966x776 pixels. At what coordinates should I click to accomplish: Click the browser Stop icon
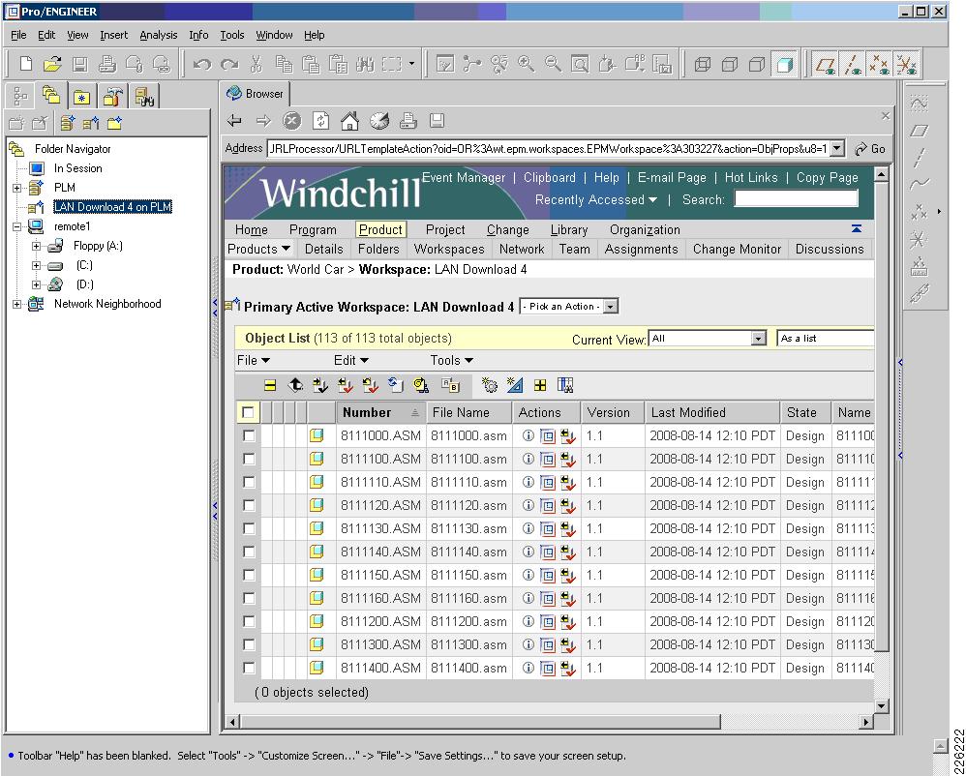coord(292,121)
